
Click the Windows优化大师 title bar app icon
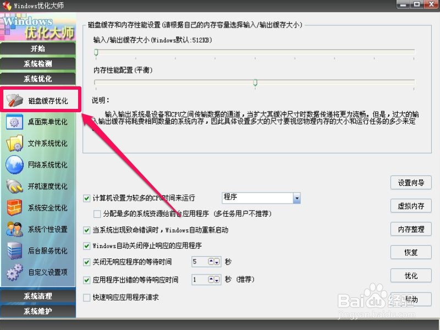tap(7, 5)
